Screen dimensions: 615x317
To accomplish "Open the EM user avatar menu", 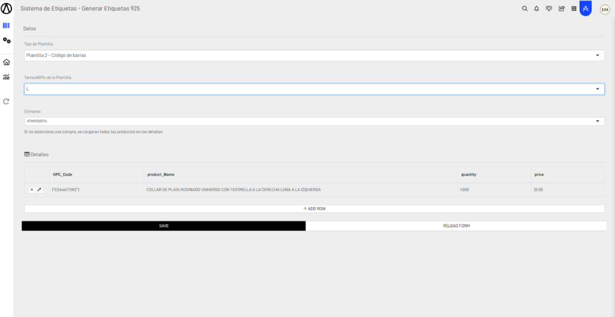I will 605,10.
